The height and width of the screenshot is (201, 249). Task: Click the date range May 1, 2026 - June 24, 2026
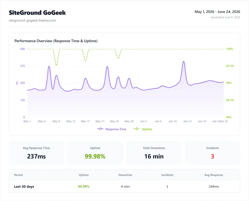click(x=217, y=12)
